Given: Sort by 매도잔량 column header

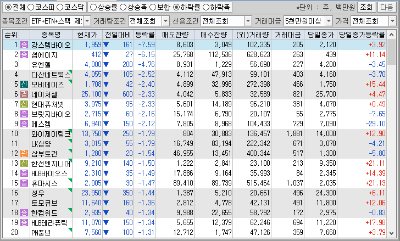Looking at the screenshot, I should (175, 35).
